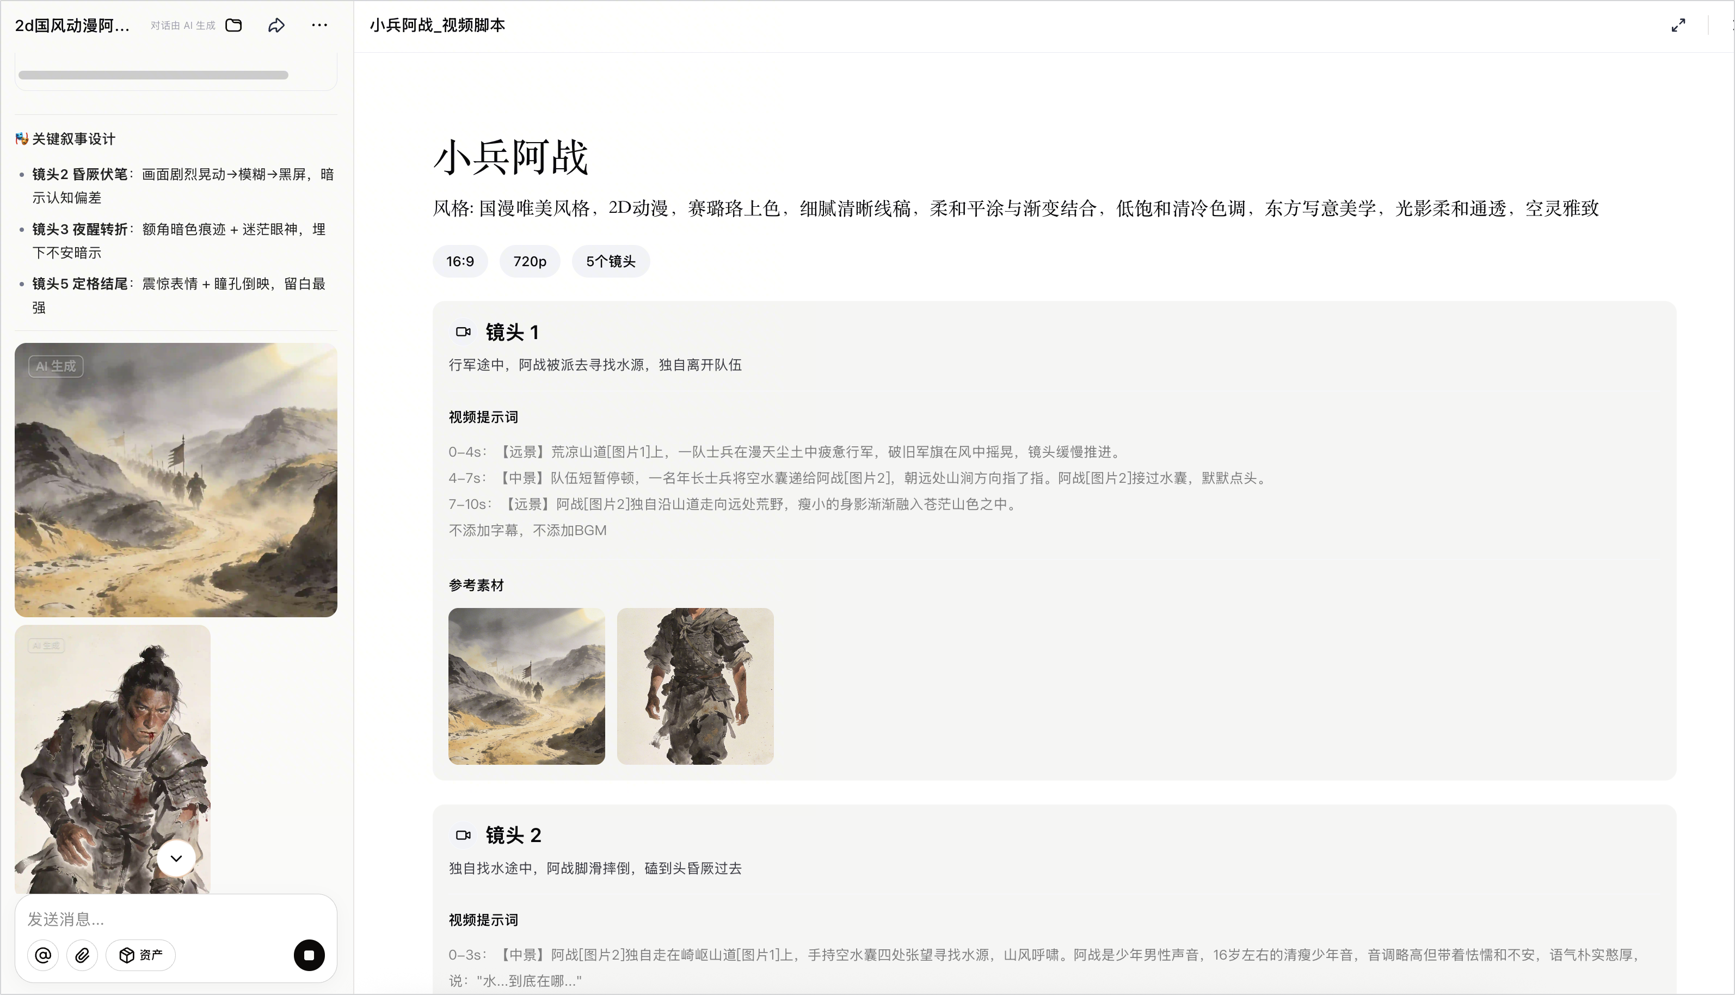The width and height of the screenshot is (1735, 995).
Task: Open the AI-generated soldier portrait in chat
Action: pos(113,759)
